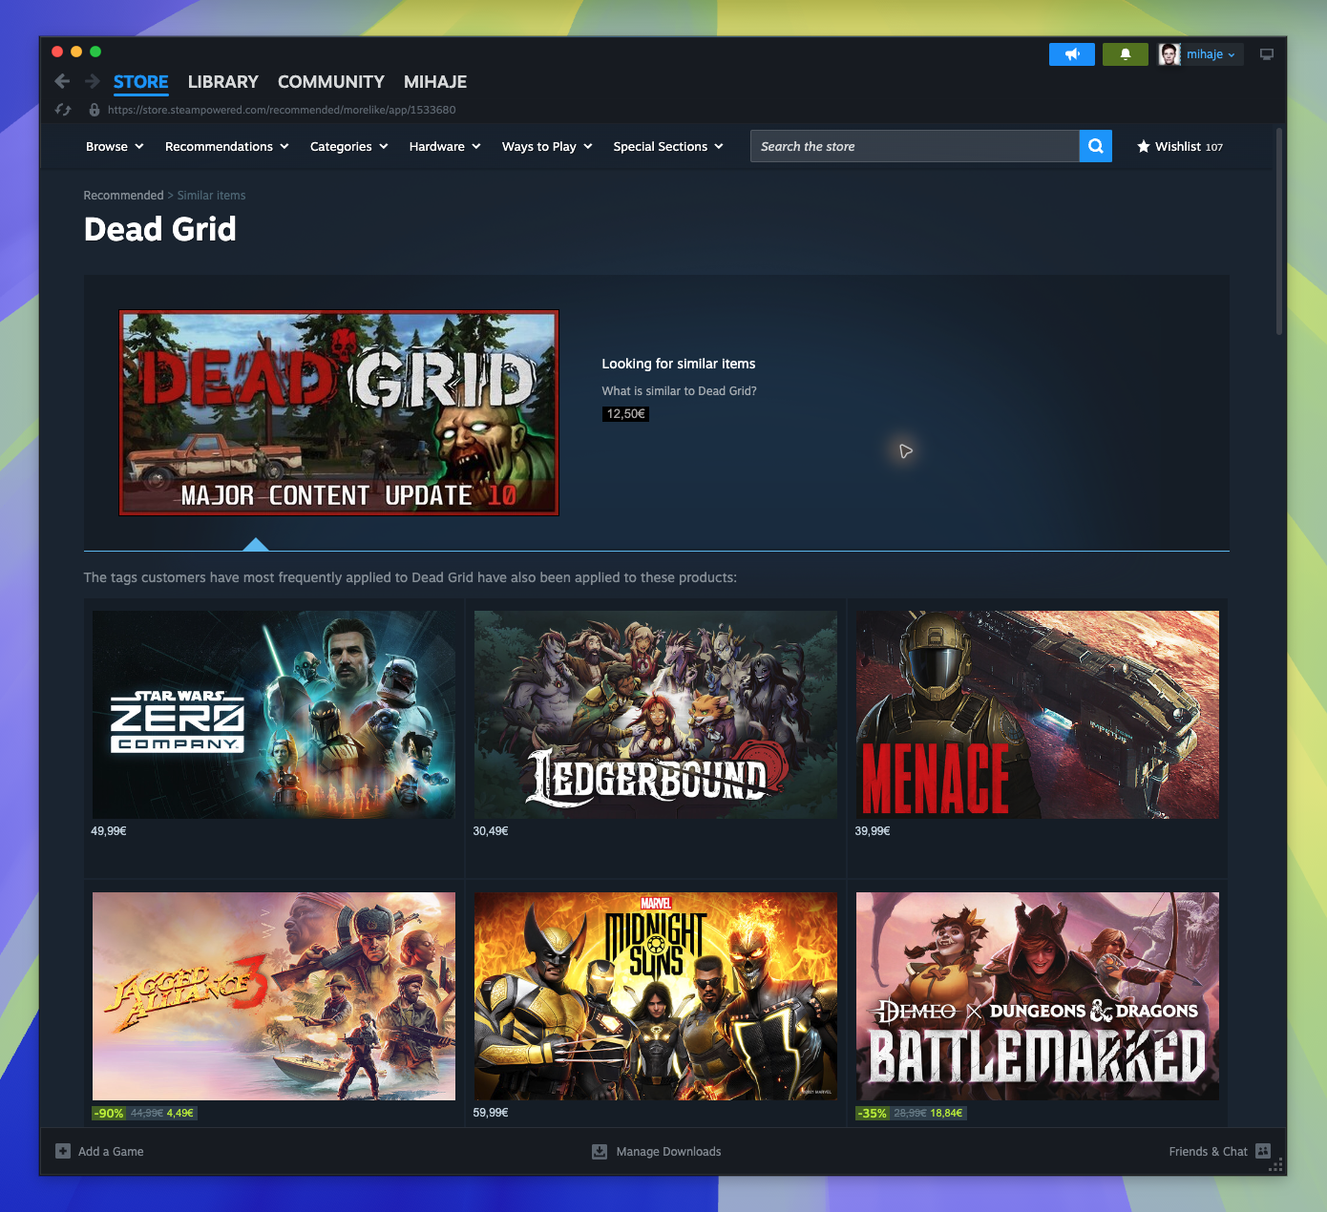Viewport: 1327px width, 1212px height.
Task: Switch to the LIBRARY tab
Action: coord(223,82)
